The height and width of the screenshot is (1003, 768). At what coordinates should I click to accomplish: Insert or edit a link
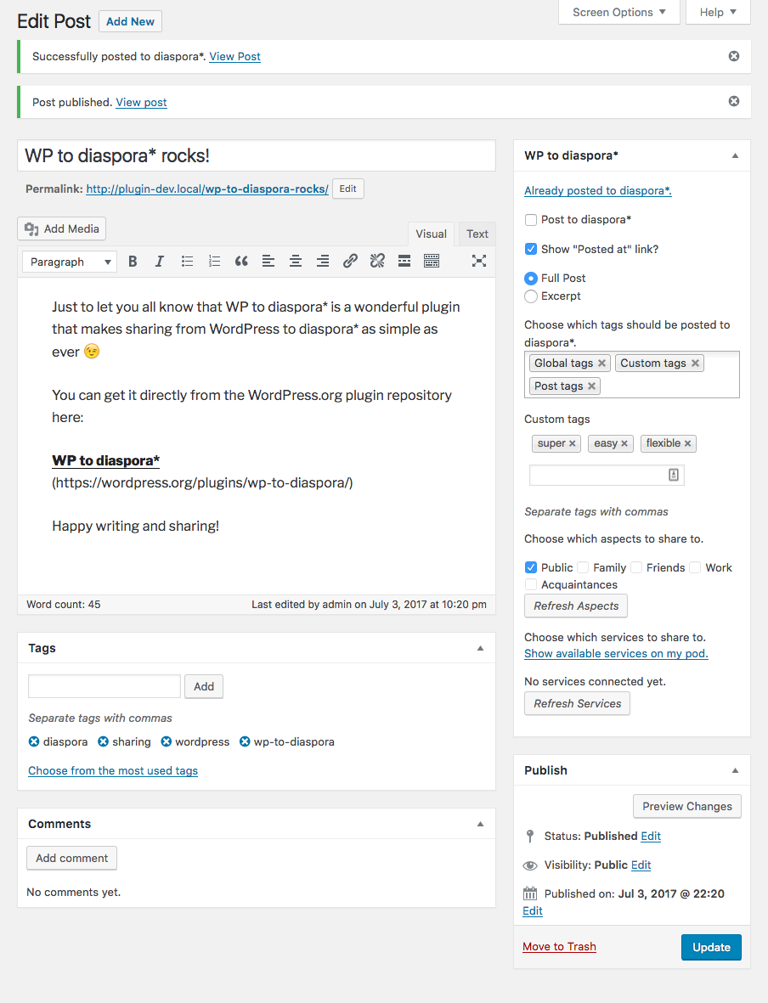350,261
